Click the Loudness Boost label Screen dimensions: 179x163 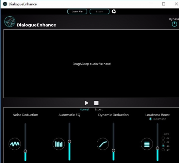click(x=157, y=115)
